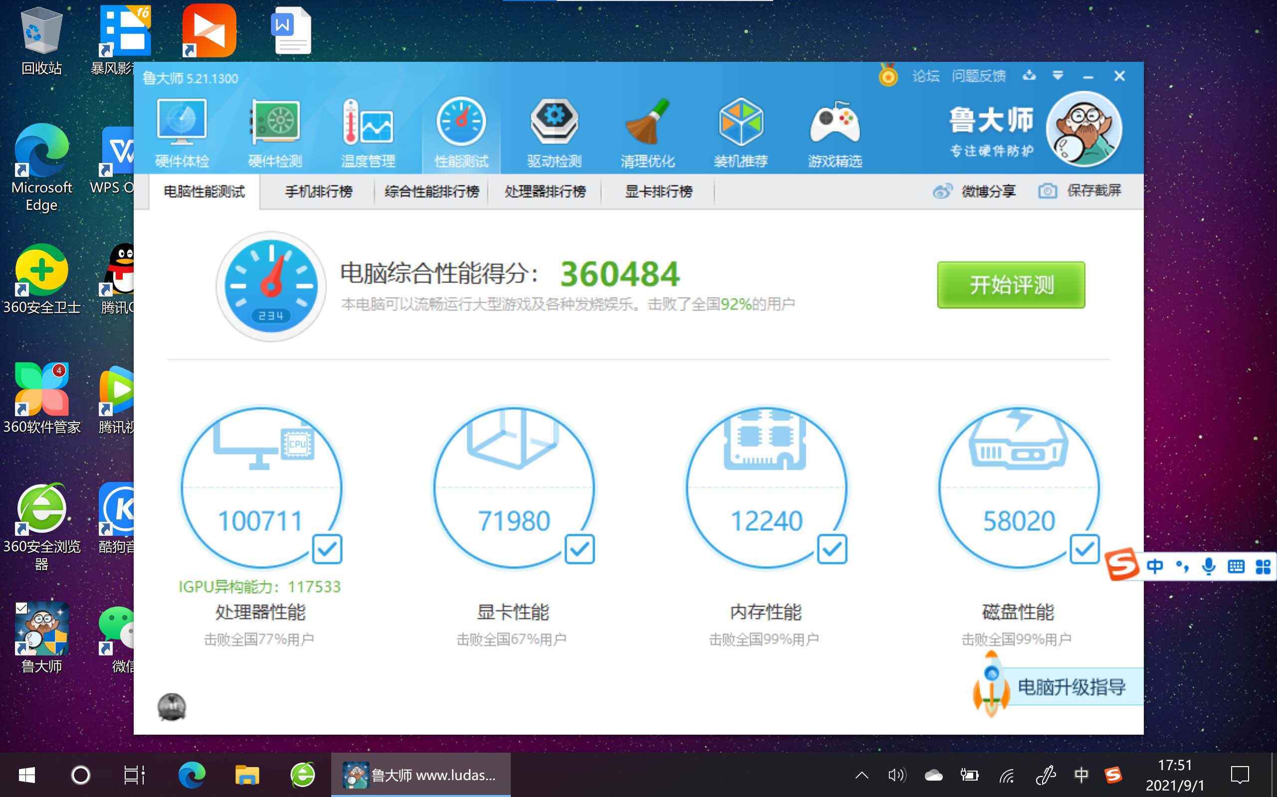
Task: Open the title bar dropdown arrow menu
Action: click(1057, 75)
